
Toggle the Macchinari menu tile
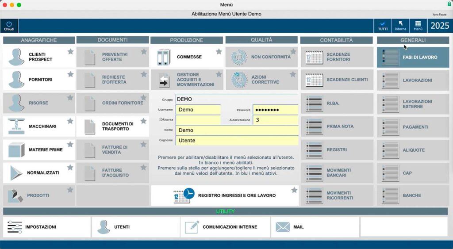[x=39, y=126]
